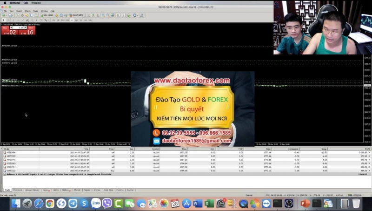Open the Journal tab in the terminal

(x=131, y=190)
